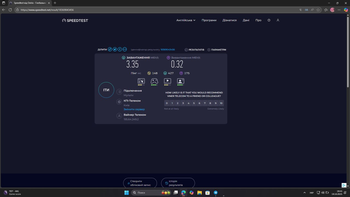The height and width of the screenshot is (197, 350).
Task: Open more sharing options (three dots)
Action: 125,49
